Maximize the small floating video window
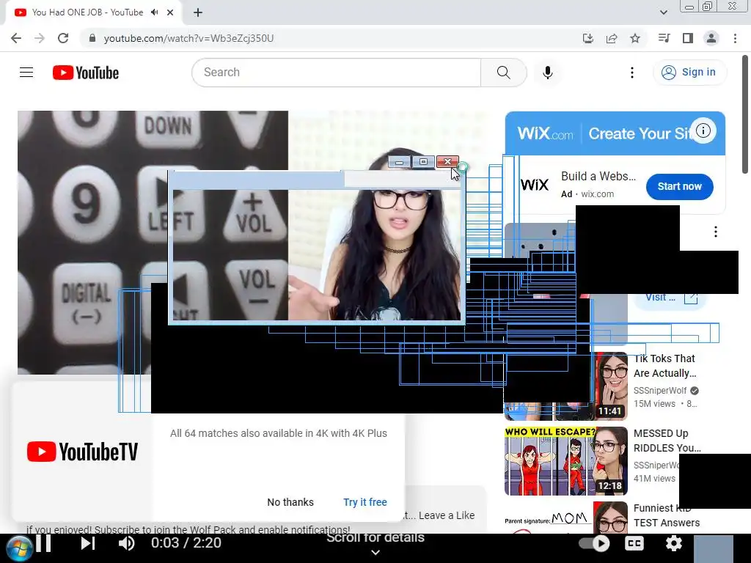Image resolution: width=751 pixels, height=563 pixels. pyautogui.click(x=423, y=162)
